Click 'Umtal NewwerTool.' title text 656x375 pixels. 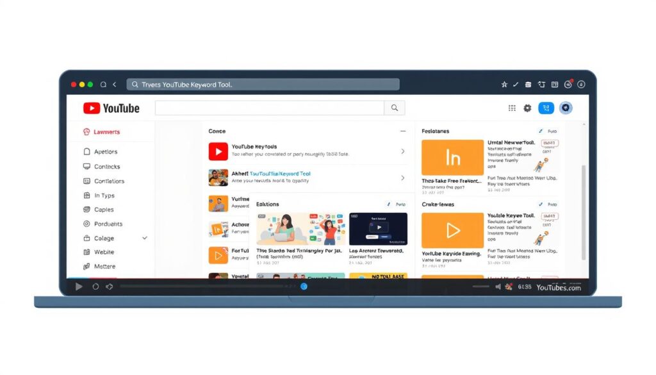coord(511,142)
